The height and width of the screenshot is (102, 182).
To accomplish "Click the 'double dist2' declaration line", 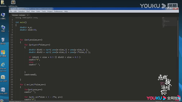I will pyautogui.click(x=60, y=52).
